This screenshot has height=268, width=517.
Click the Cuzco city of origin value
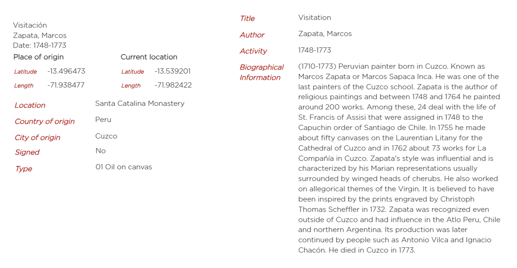point(106,136)
